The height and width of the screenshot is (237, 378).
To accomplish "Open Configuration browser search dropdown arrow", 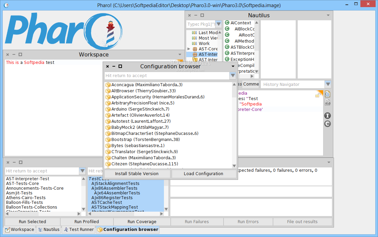I will (x=233, y=75).
